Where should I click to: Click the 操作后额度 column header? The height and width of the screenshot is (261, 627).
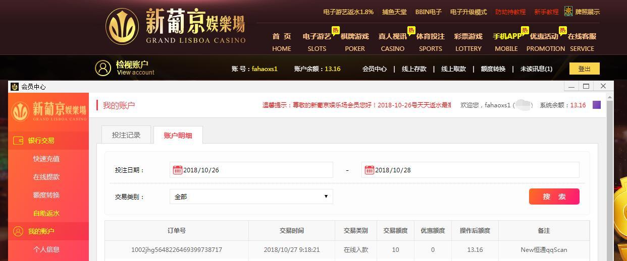[x=475, y=230]
